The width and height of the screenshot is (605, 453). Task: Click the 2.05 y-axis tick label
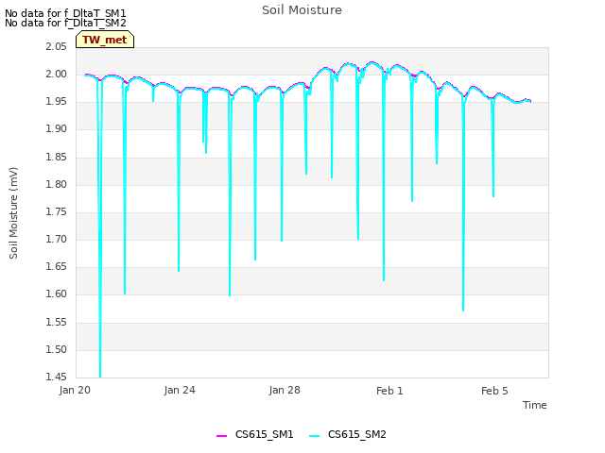pyautogui.click(x=56, y=46)
